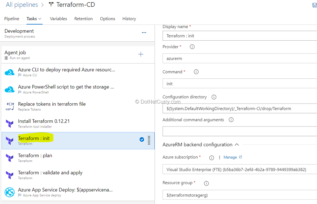Select the Install Terraform 0.12.21 task
Viewport: 317px width, 204px height.
click(x=78, y=124)
